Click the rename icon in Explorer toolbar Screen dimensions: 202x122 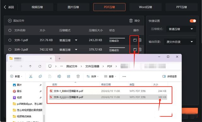pos(59,76)
